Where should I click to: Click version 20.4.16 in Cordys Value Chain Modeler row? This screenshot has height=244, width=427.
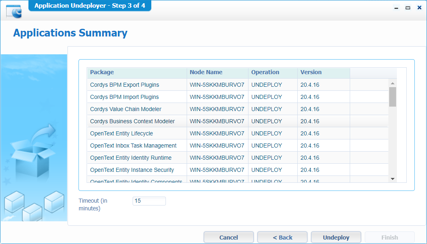click(x=310, y=109)
